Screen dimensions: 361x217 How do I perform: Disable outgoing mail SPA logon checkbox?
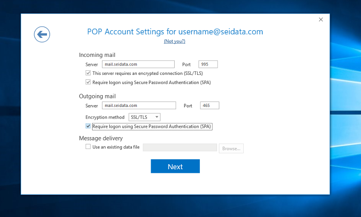pyautogui.click(x=88, y=127)
